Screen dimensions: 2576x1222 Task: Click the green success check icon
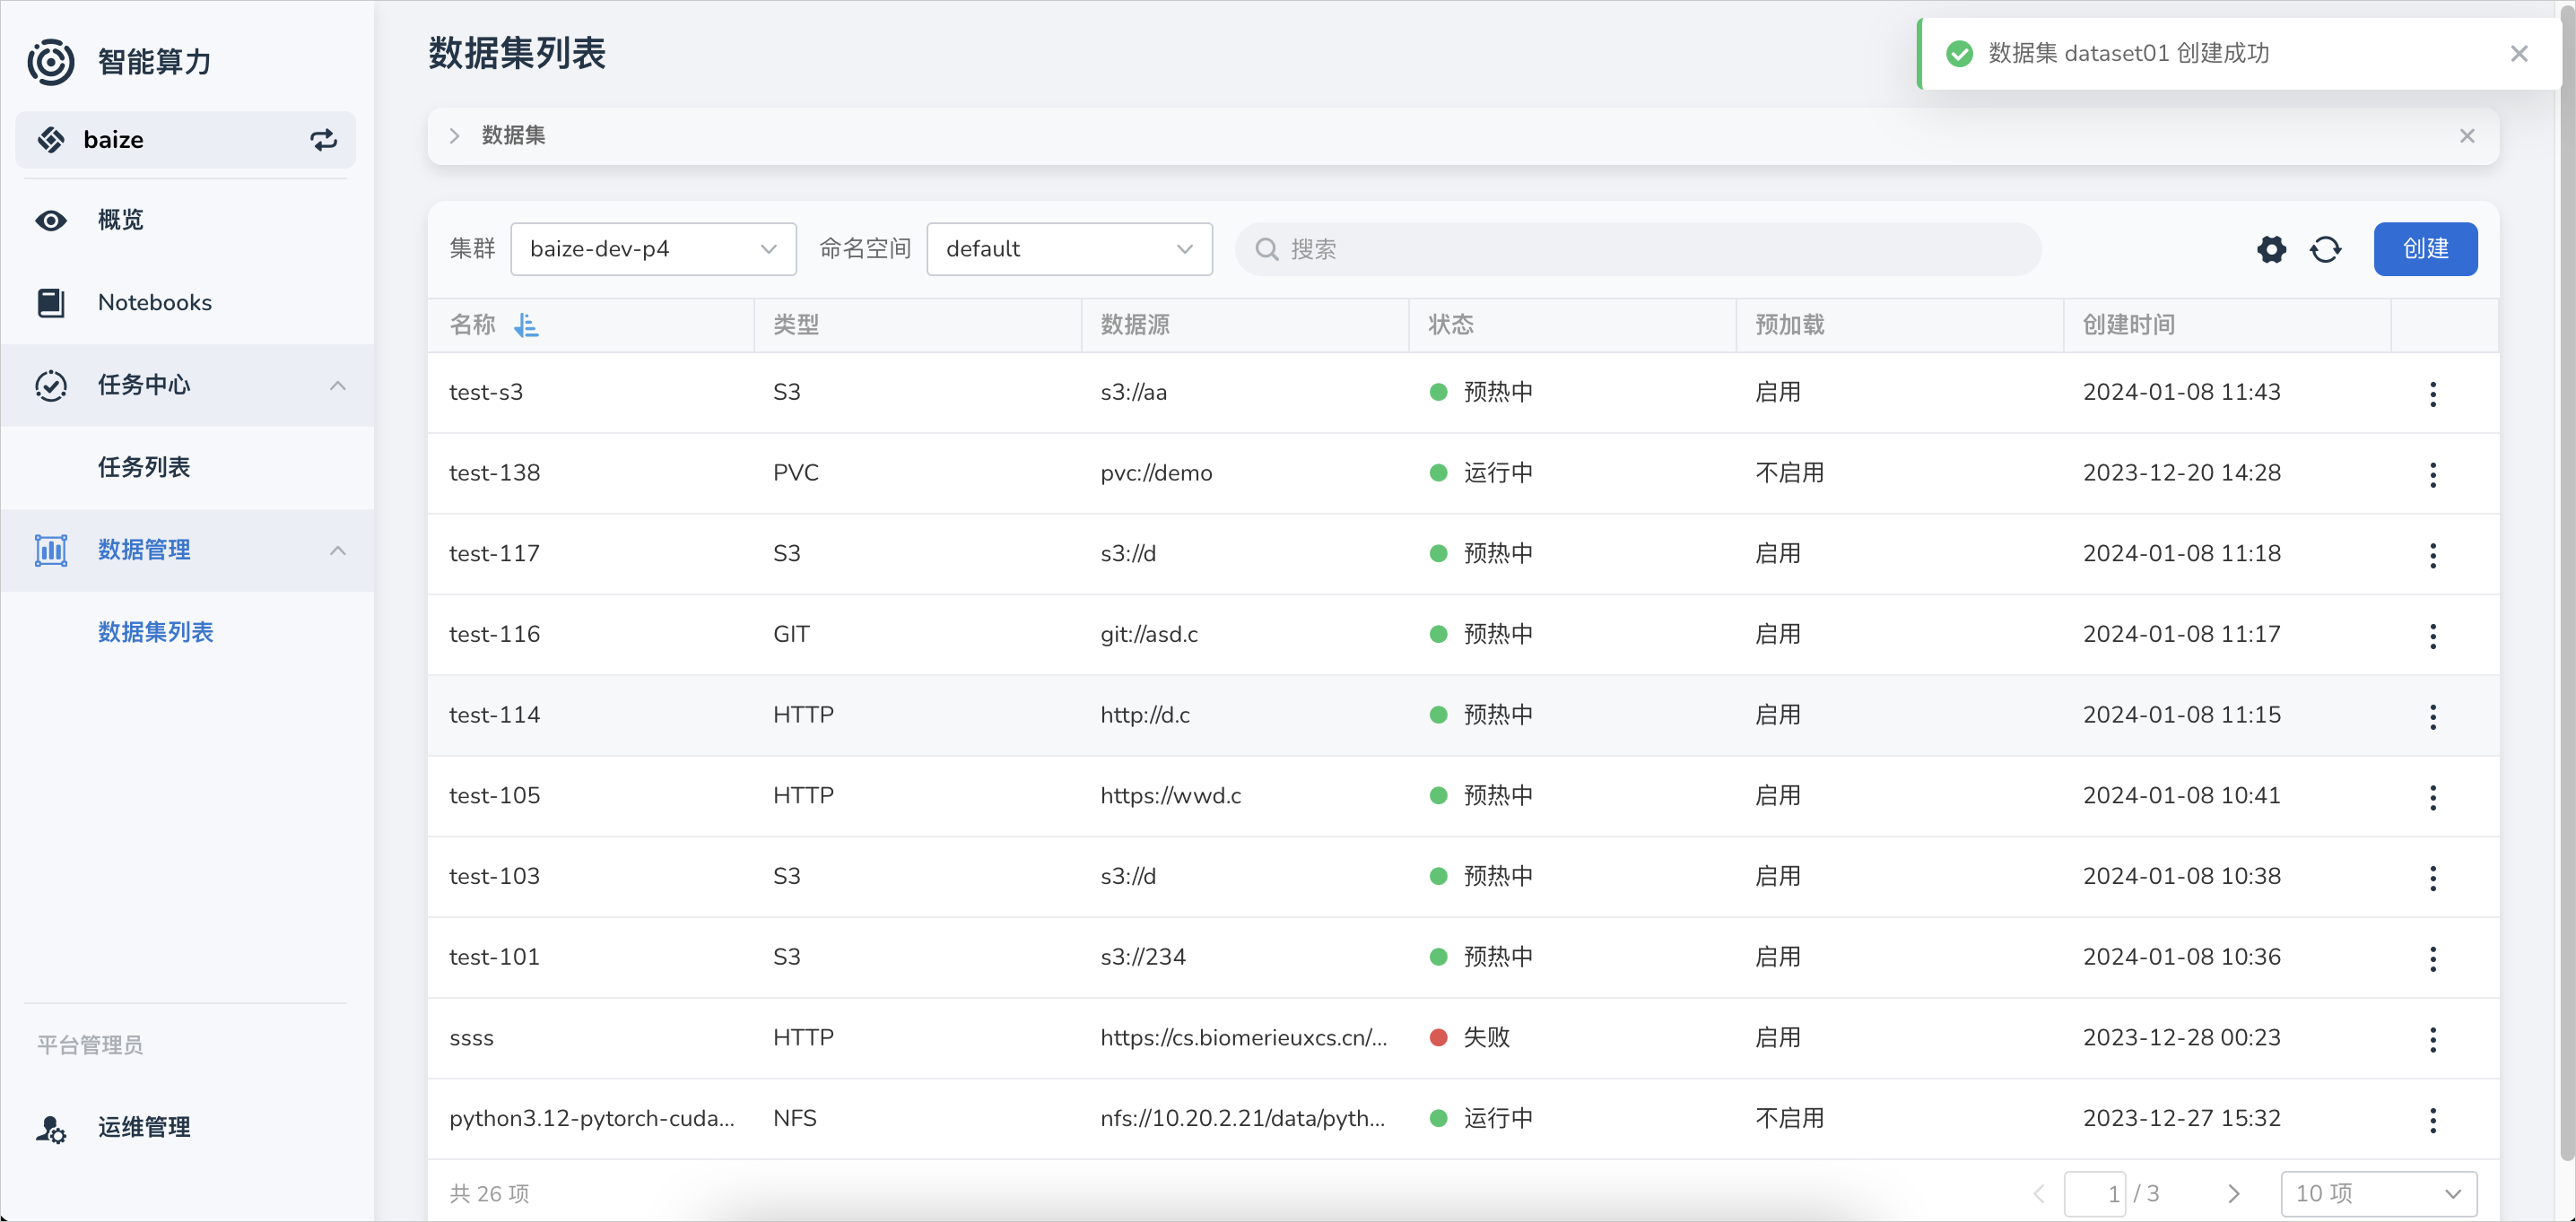(x=1959, y=54)
